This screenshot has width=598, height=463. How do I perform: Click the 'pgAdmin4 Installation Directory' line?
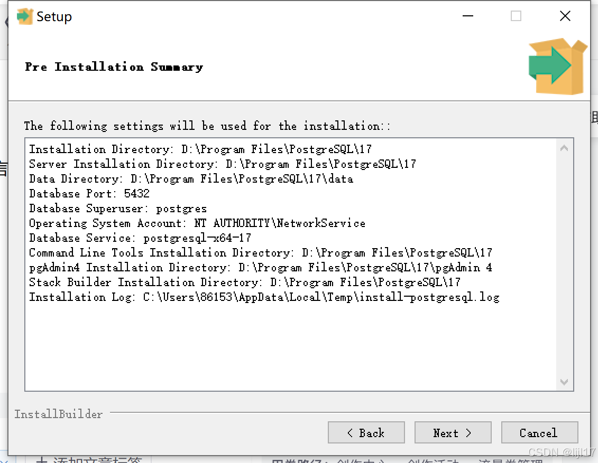click(x=261, y=267)
